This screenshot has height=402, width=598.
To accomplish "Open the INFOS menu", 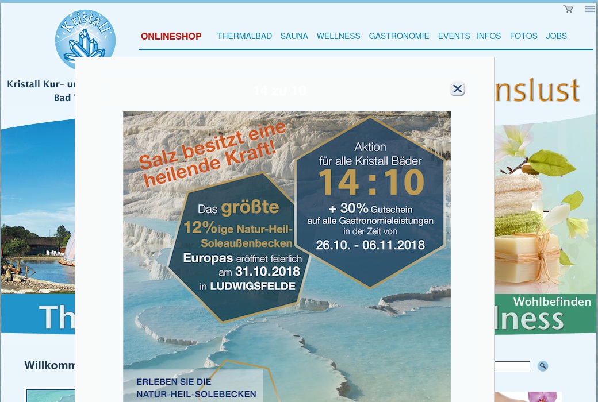I will tap(489, 36).
